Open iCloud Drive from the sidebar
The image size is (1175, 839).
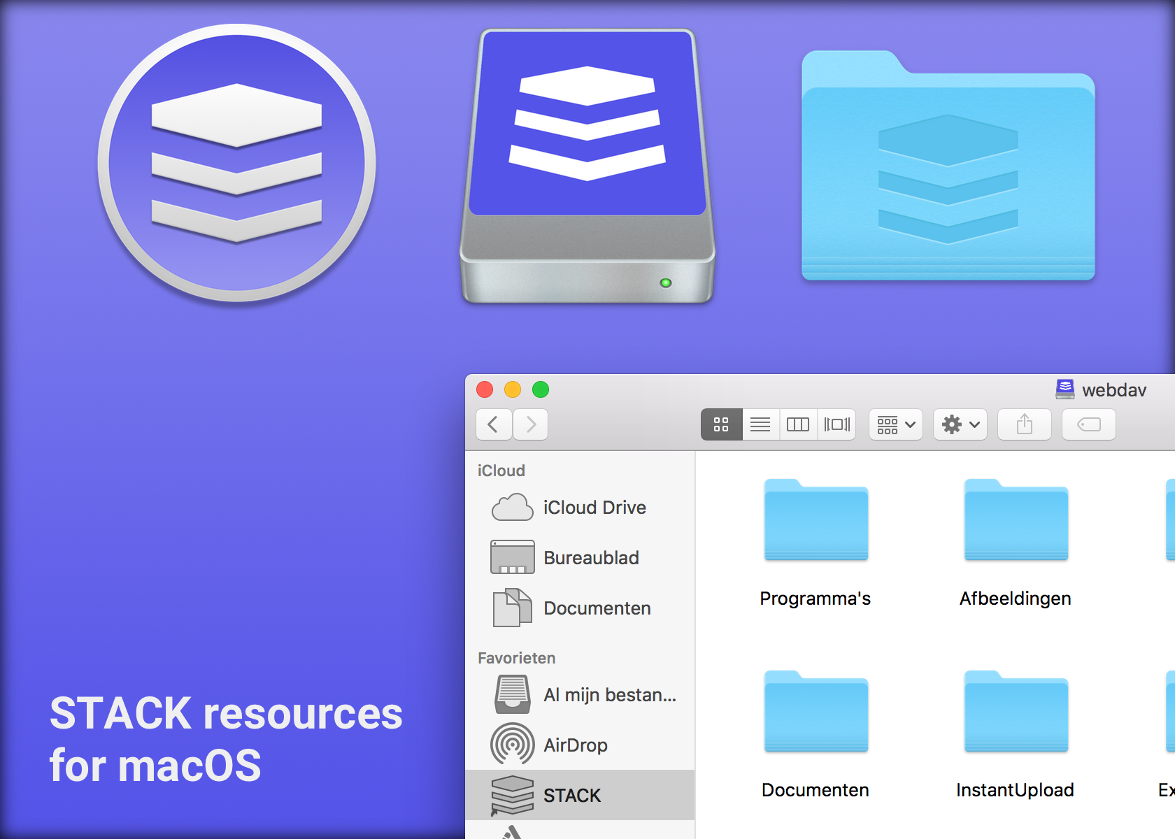(594, 508)
